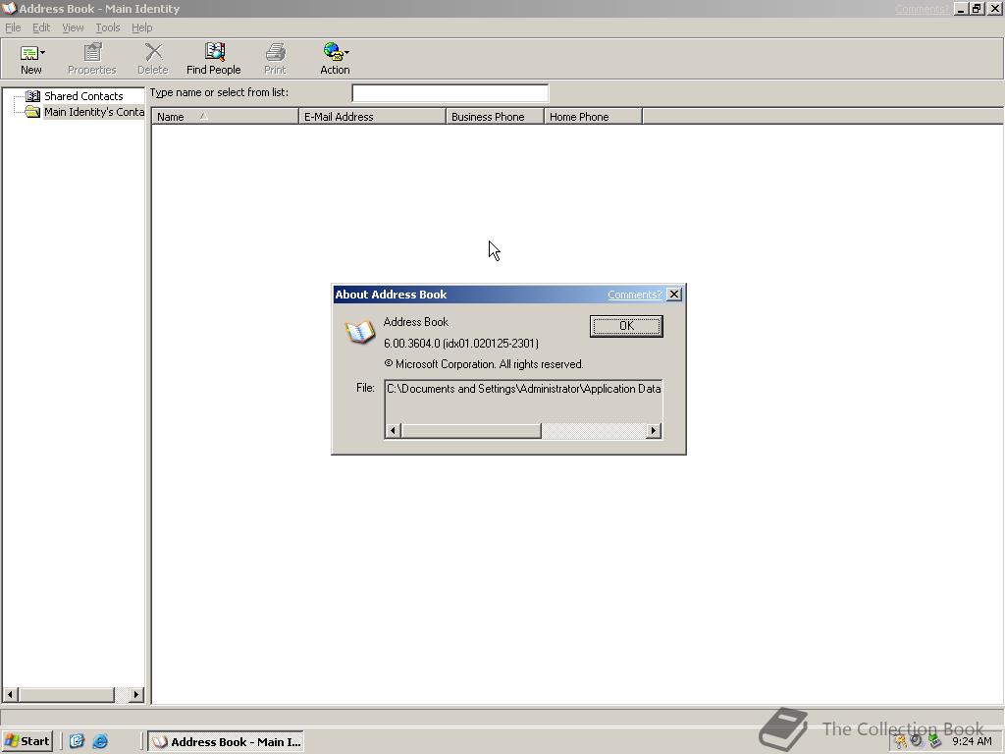The image size is (1005, 754).
Task: Click the Start button
Action: 26,741
